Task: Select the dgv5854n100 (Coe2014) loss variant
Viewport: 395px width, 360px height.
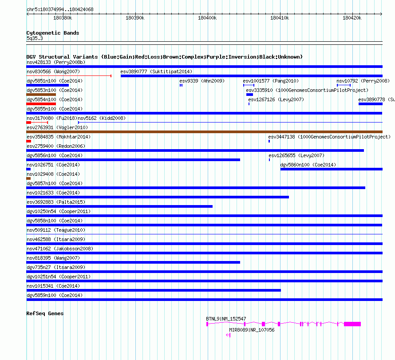Action: tap(41, 104)
